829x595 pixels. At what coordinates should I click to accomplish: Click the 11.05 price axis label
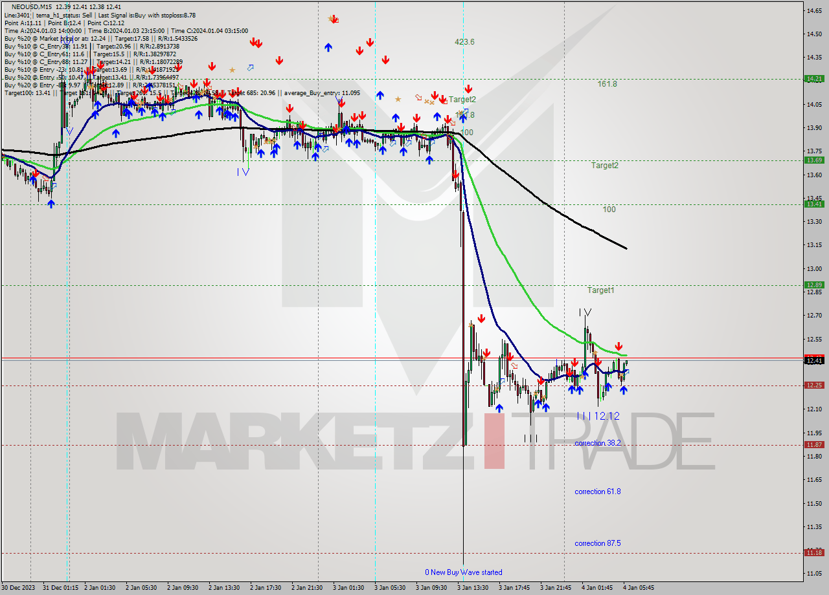813,574
